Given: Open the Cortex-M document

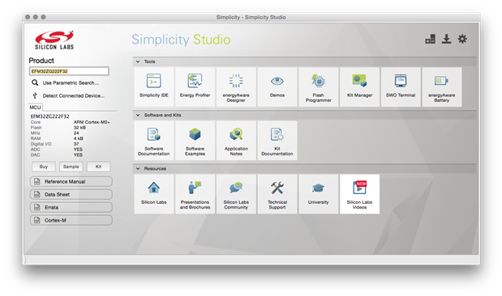Looking at the screenshot, I should pos(71,220).
